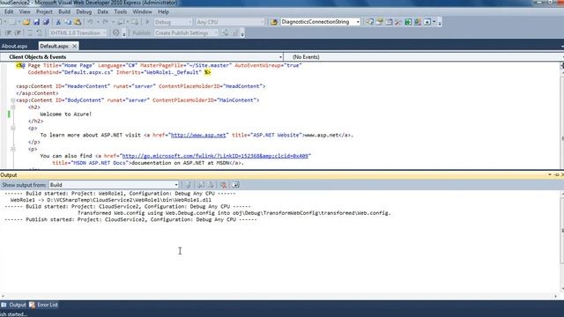
Task: Open the Project menu
Action: (44, 11)
